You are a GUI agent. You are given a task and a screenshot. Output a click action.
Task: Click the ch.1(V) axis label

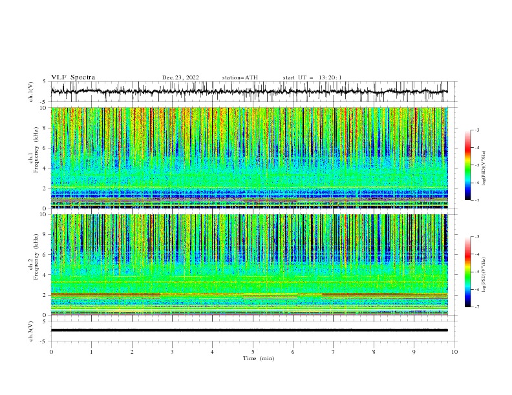(x=31, y=92)
